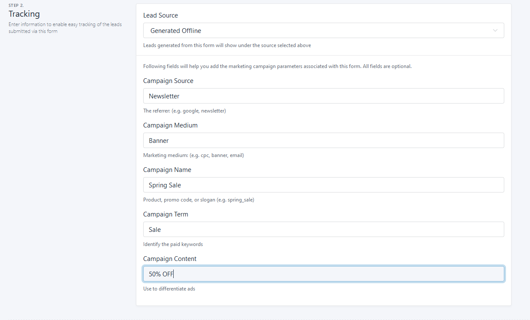The width and height of the screenshot is (530, 320).
Task: Click the Campaign Content label
Action: (170, 258)
